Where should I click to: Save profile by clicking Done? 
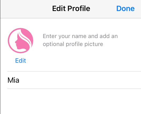[x=126, y=9]
